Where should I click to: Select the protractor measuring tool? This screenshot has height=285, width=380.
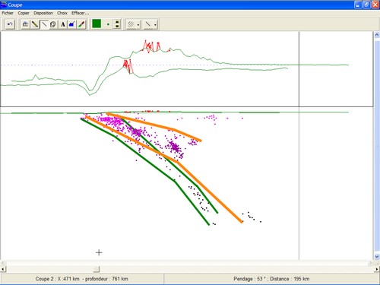click(x=25, y=24)
